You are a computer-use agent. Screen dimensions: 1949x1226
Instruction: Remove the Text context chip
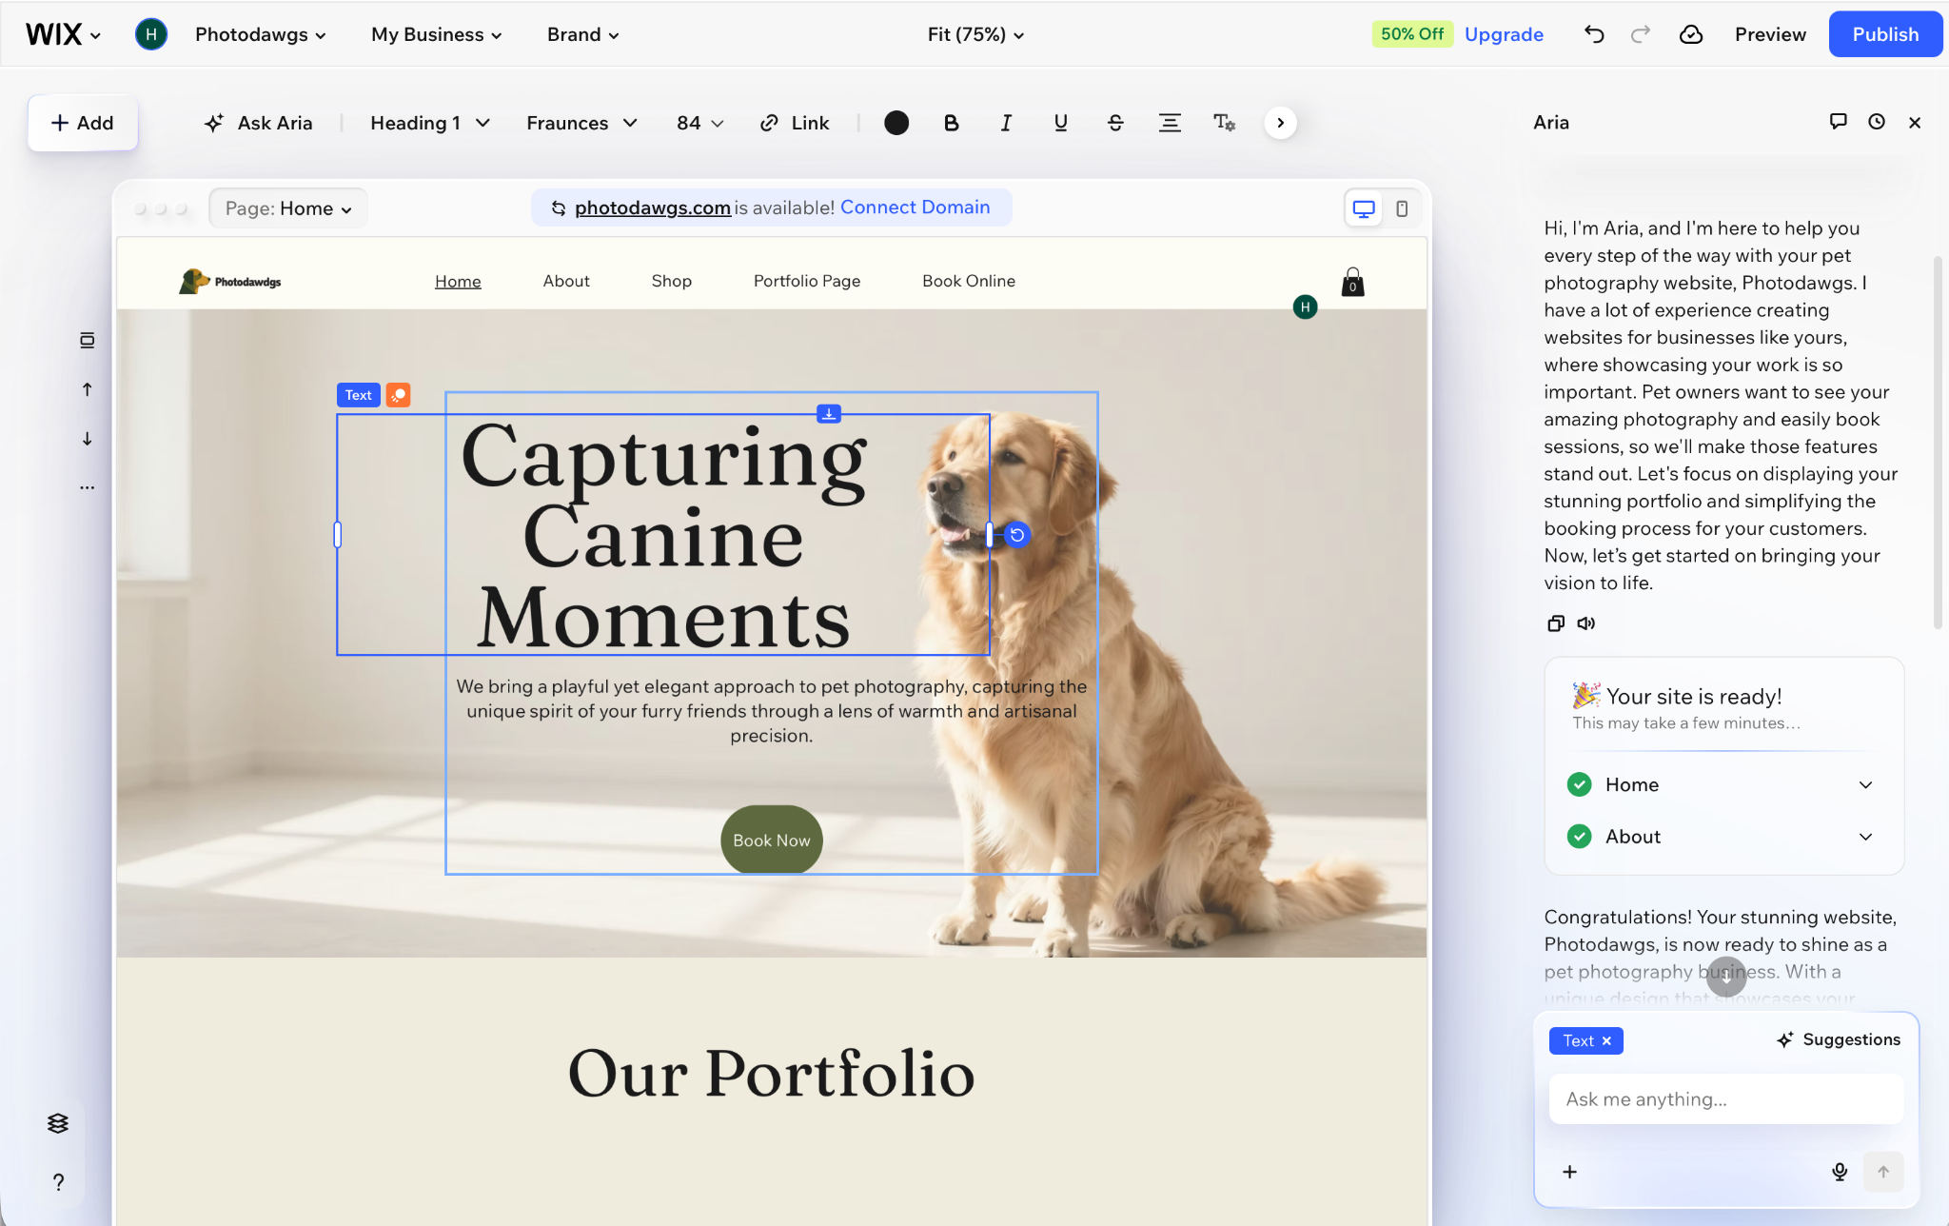pyautogui.click(x=1606, y=1040)
